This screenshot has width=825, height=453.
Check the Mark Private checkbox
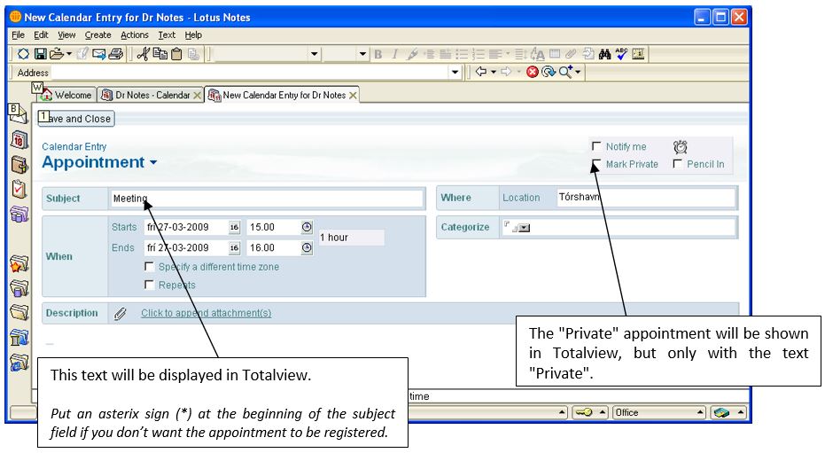596,164
